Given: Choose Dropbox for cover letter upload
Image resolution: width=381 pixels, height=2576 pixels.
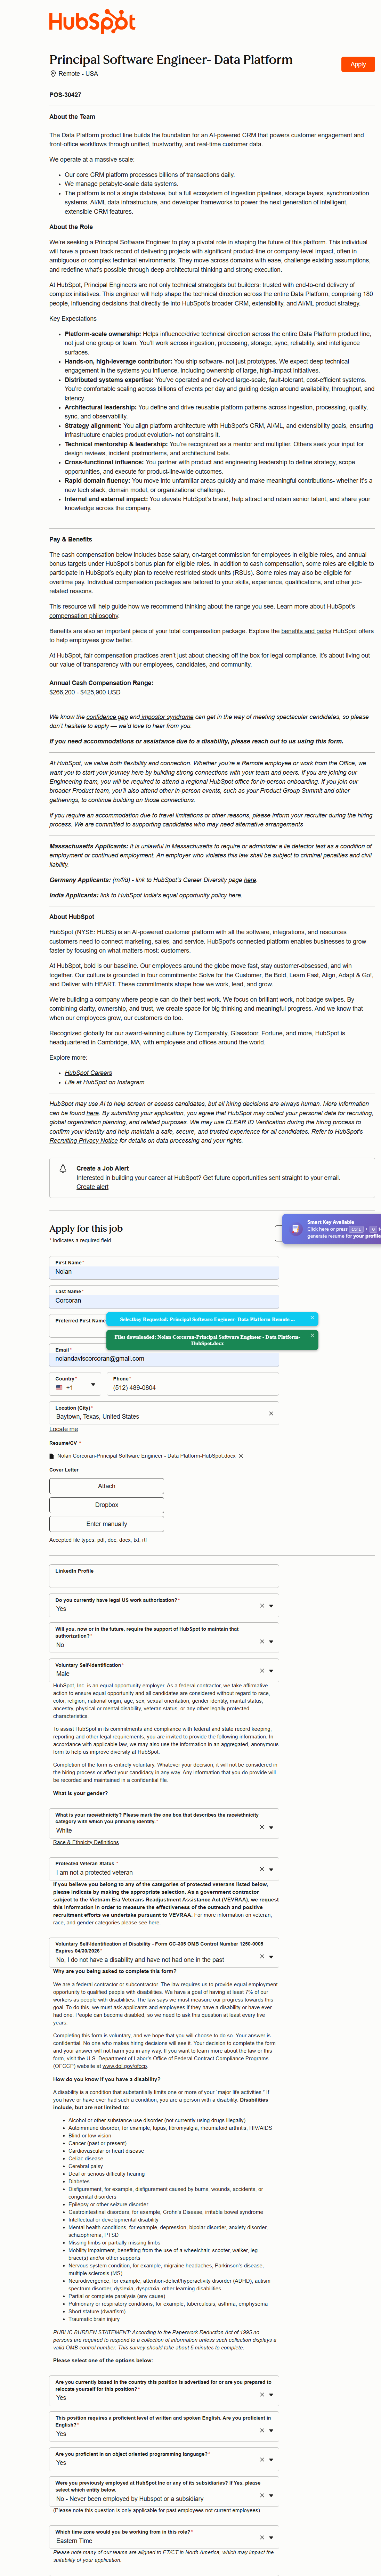Looking at the screenshot, I should tap(106, 1505).
